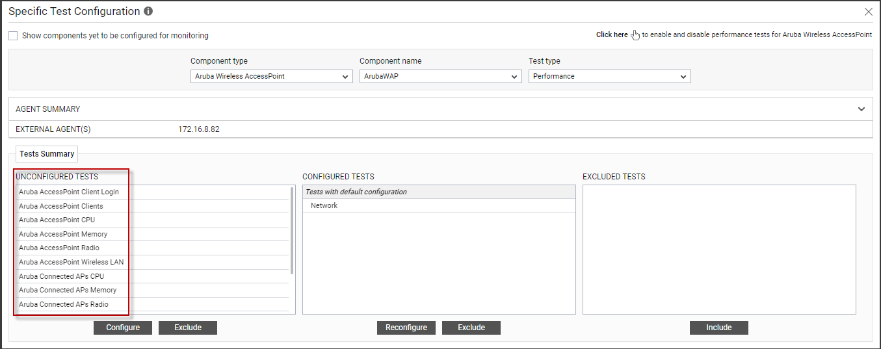881x349 pixels.
Task: Collapse the Agent Summary section chevron
Action: (861, 109)
